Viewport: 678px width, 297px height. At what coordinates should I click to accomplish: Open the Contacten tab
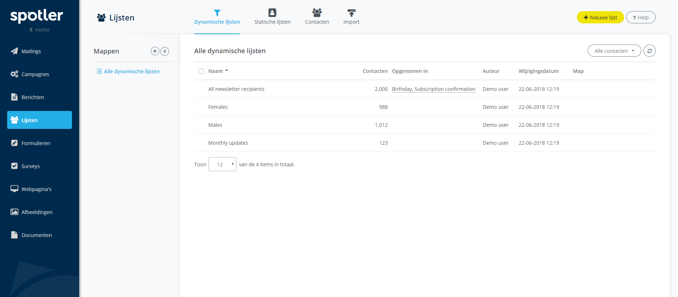(x=317, y=17)
